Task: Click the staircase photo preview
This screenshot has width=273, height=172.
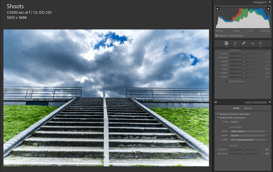Action: click(106, 98)
